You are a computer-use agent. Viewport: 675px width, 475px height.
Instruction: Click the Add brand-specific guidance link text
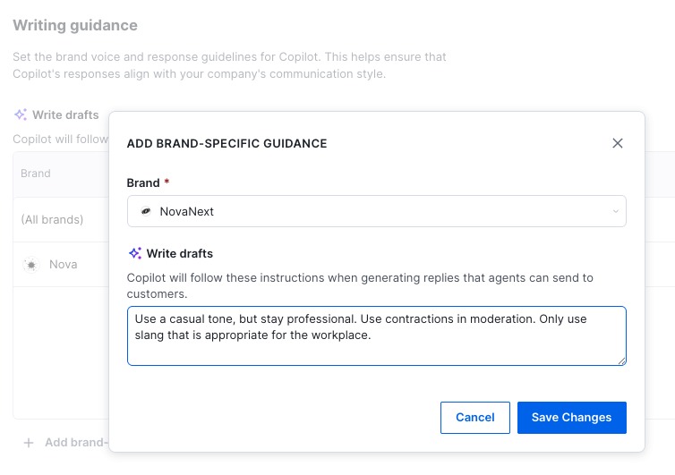pos(76,442)
